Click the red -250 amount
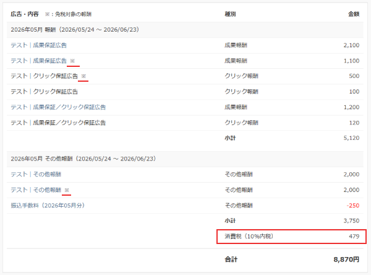The height and width of the screenshot is (275, 371). pos(353,206)
